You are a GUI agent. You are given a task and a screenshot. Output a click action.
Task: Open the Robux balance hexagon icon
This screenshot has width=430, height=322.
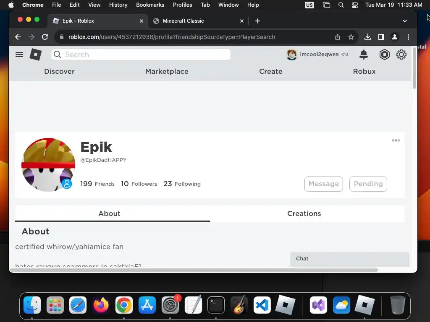pyautogui.click(x=385, y=55)
